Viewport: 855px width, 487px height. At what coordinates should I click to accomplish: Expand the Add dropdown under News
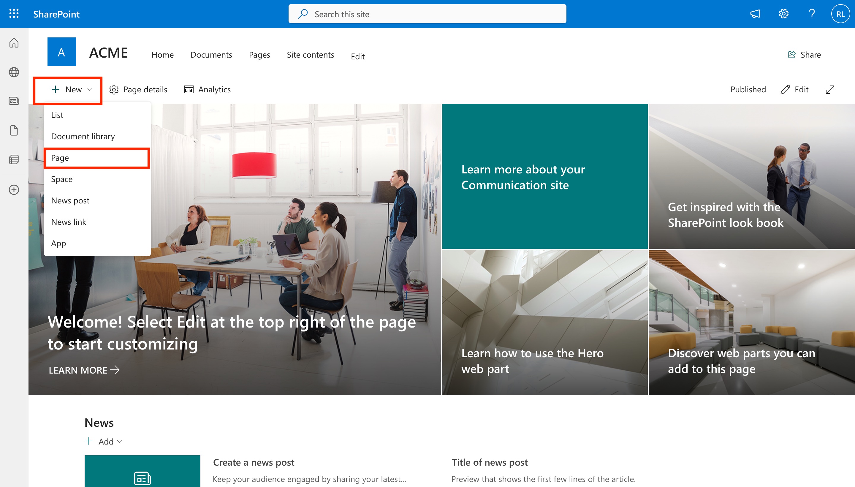coord(104,442)
